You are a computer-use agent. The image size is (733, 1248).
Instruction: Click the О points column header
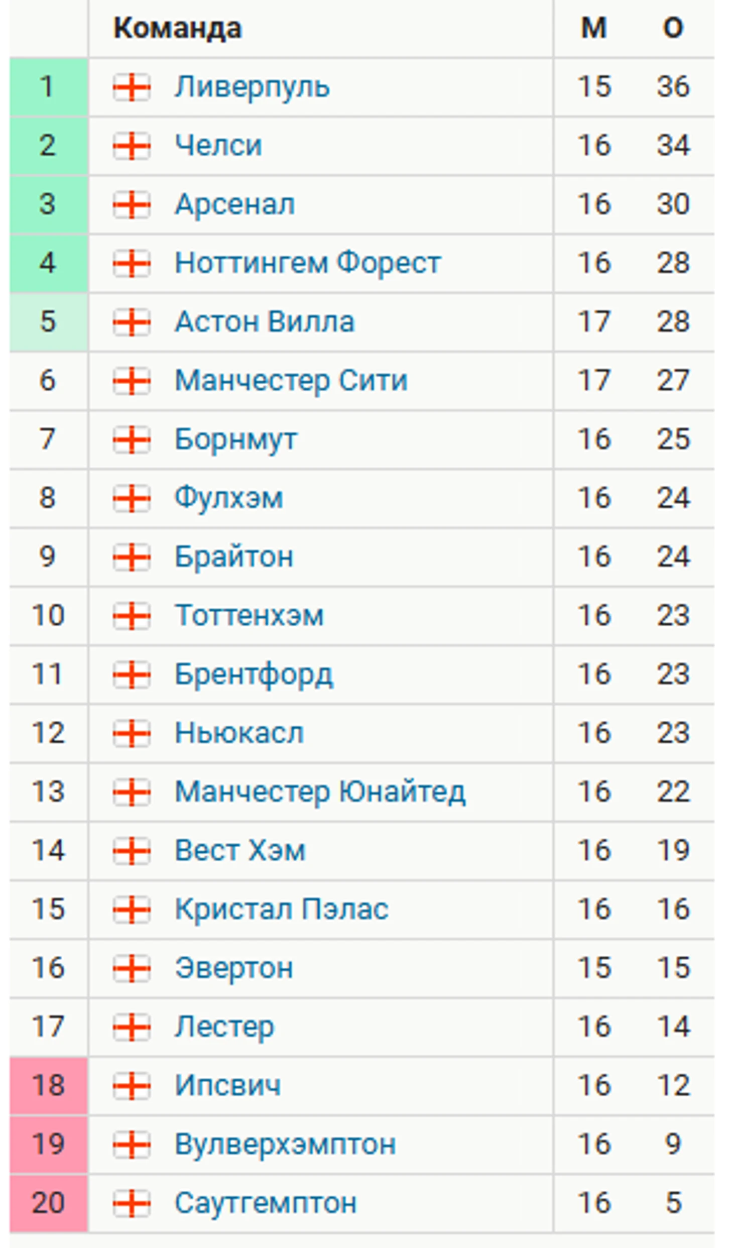[673, 28]
